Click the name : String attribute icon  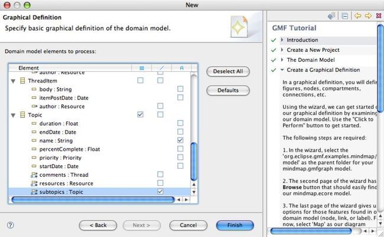[34, 141]
